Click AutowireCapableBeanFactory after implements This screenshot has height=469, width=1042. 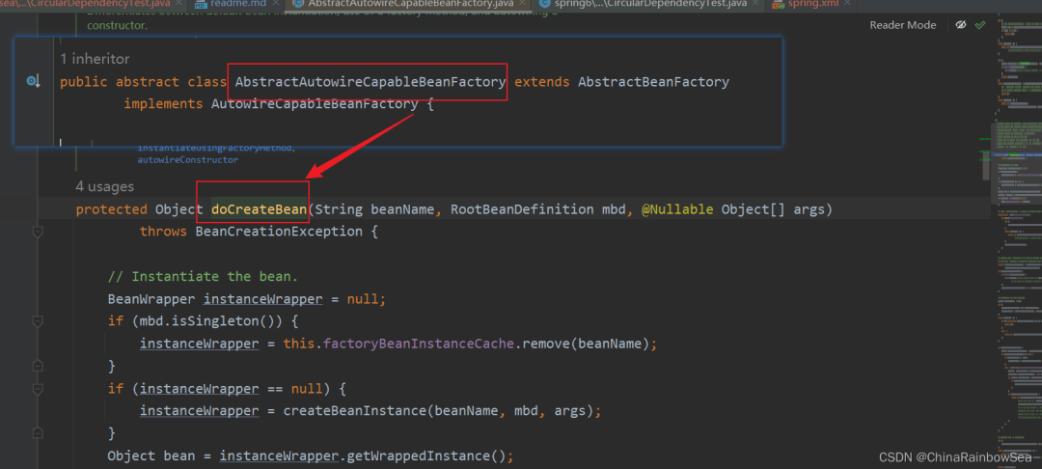point(315,104)
